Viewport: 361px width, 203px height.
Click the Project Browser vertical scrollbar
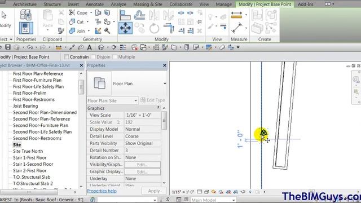click(x=81, y=87)
